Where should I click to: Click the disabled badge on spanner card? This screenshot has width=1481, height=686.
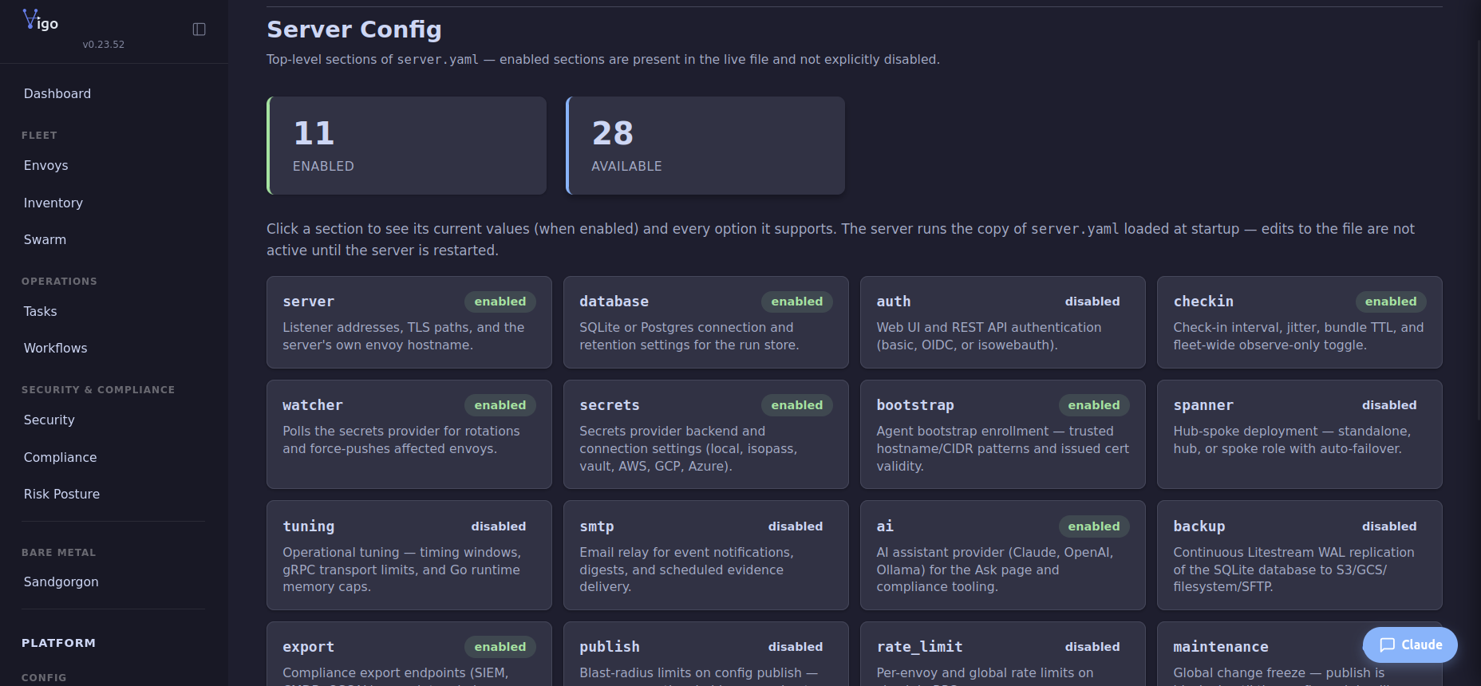click(x=1389, y=405)
